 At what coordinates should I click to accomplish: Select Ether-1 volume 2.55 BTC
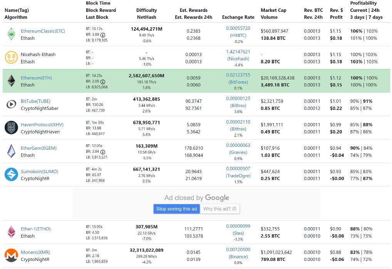[270, 236]
